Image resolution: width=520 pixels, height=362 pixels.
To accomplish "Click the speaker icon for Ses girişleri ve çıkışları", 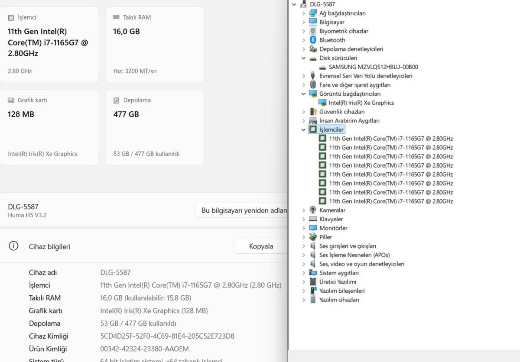I will pyautogui.click(x=313, y=246).
